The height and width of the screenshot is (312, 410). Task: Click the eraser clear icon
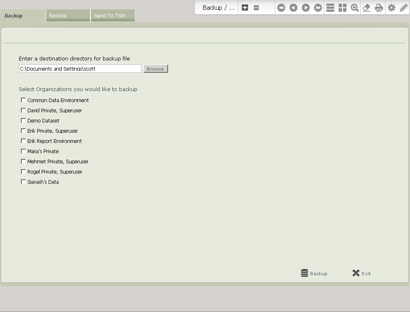tap(367, 8)
